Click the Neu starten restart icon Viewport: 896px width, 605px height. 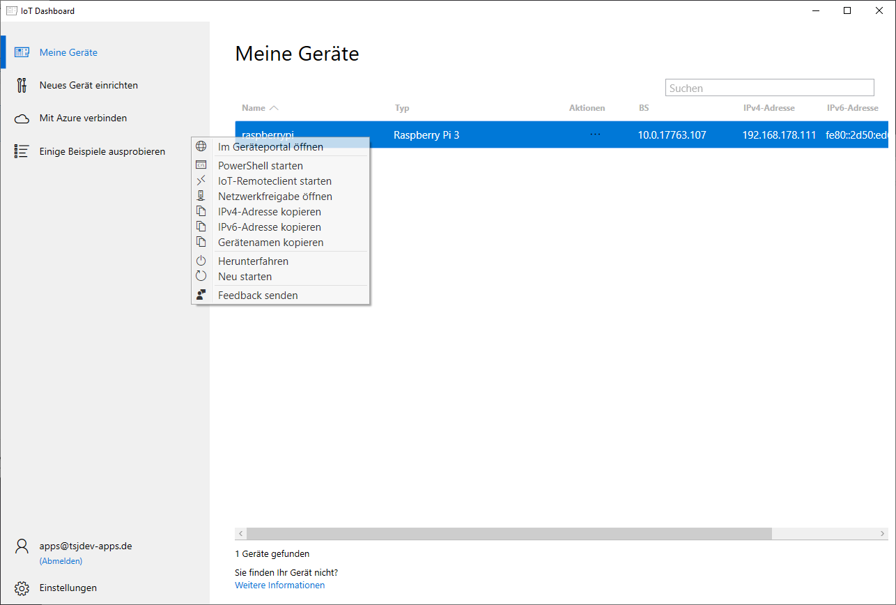coord(201,276)
